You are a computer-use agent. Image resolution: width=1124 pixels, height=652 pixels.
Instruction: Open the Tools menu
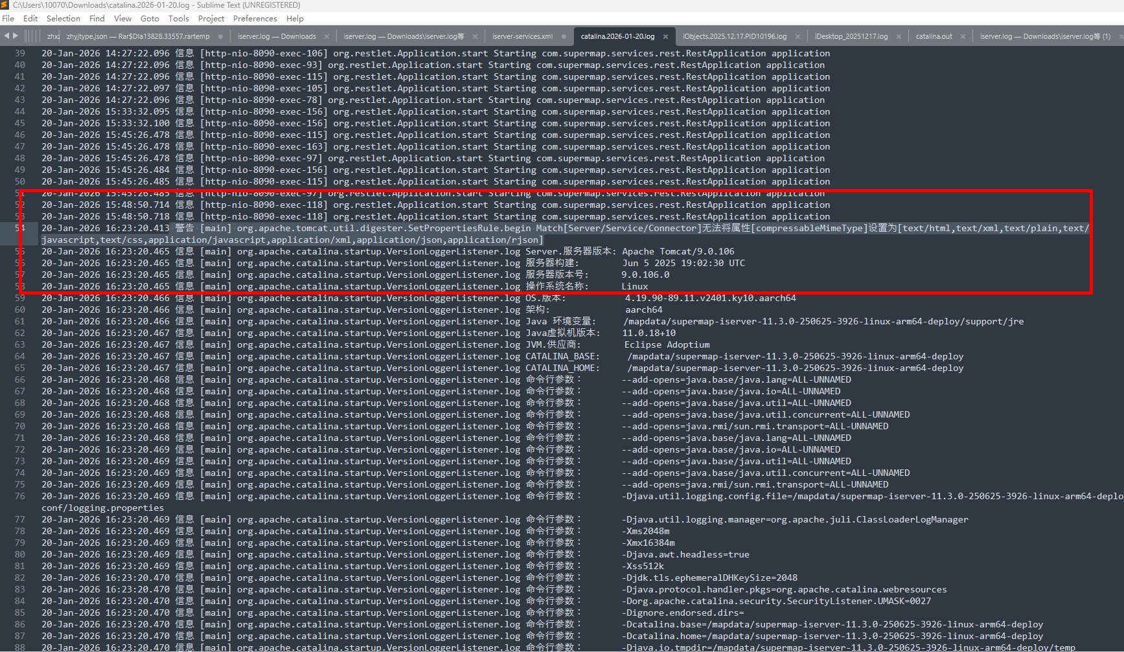pos(178,19)
